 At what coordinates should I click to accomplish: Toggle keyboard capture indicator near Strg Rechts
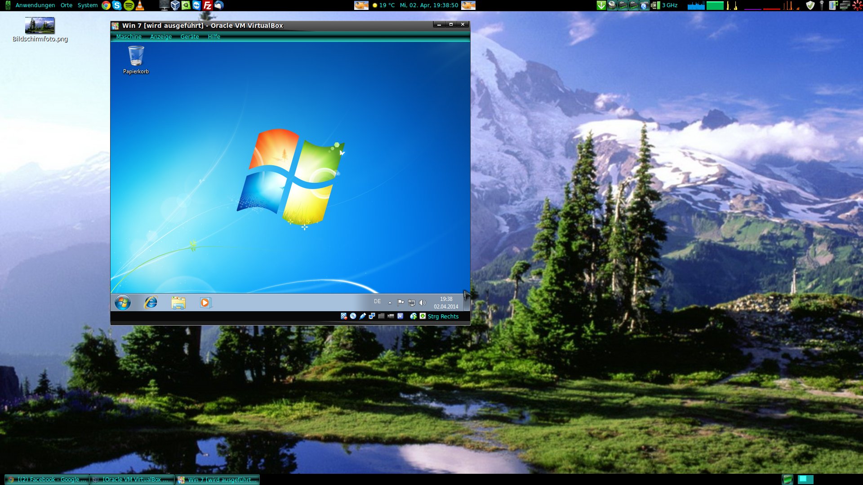click(423, 316)
